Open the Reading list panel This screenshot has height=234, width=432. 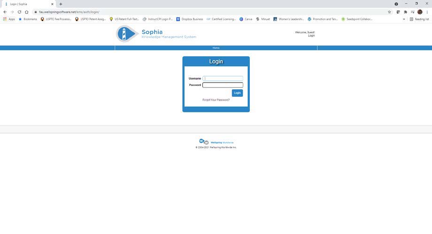pos(419,19)
